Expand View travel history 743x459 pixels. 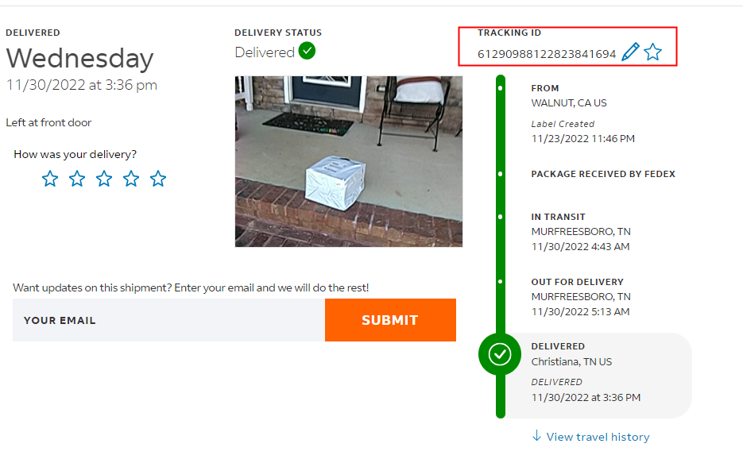coord(598,437)
